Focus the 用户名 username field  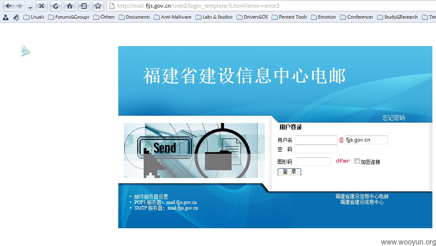(316, 140)
